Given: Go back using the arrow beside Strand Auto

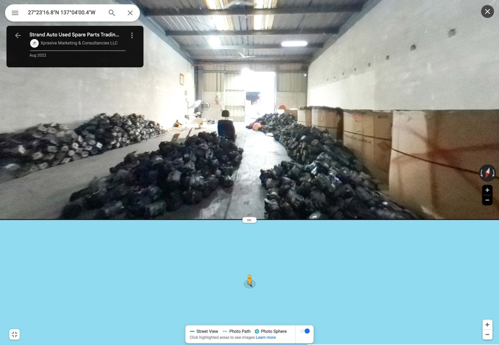Looking at the screenshot, I should (x=18, y=35).
